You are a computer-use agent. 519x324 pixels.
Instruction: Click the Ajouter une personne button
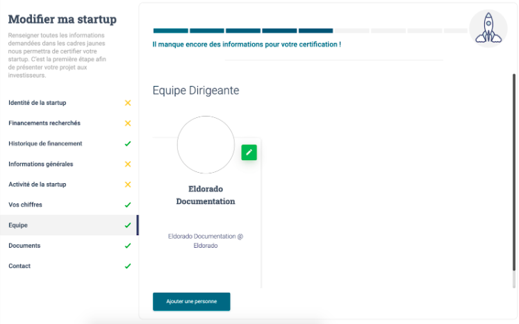191,302
